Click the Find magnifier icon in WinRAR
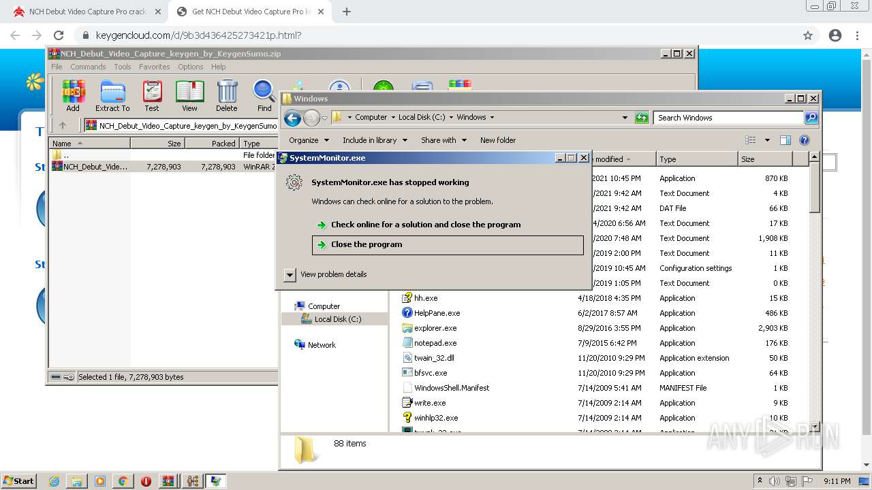The image size is (872, 490). coord(264,96)
